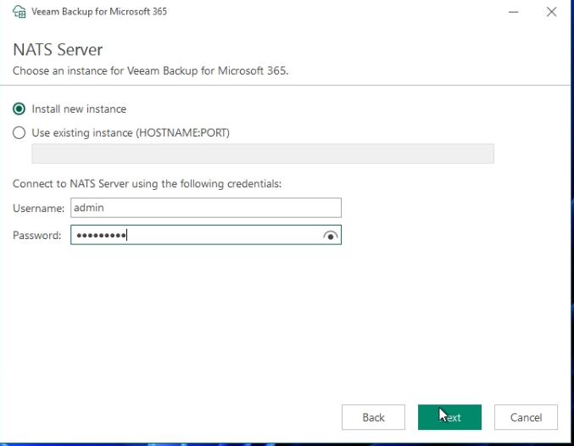Close the Veeam Backup installer window
Screen dimensions: 574x446
(x=551, y=12)
